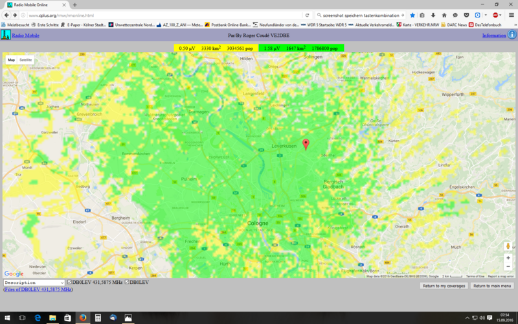Zoom in the map with plus button
The width and height of the screenshot is (518, 324).
[x=508, y=258]
